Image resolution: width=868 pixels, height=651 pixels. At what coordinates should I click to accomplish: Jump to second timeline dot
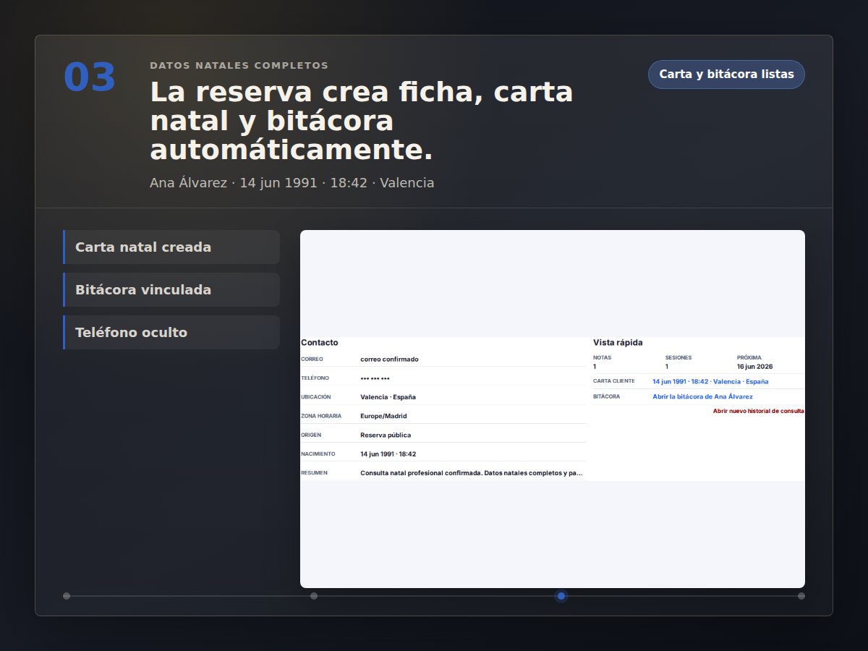[314, 596]
